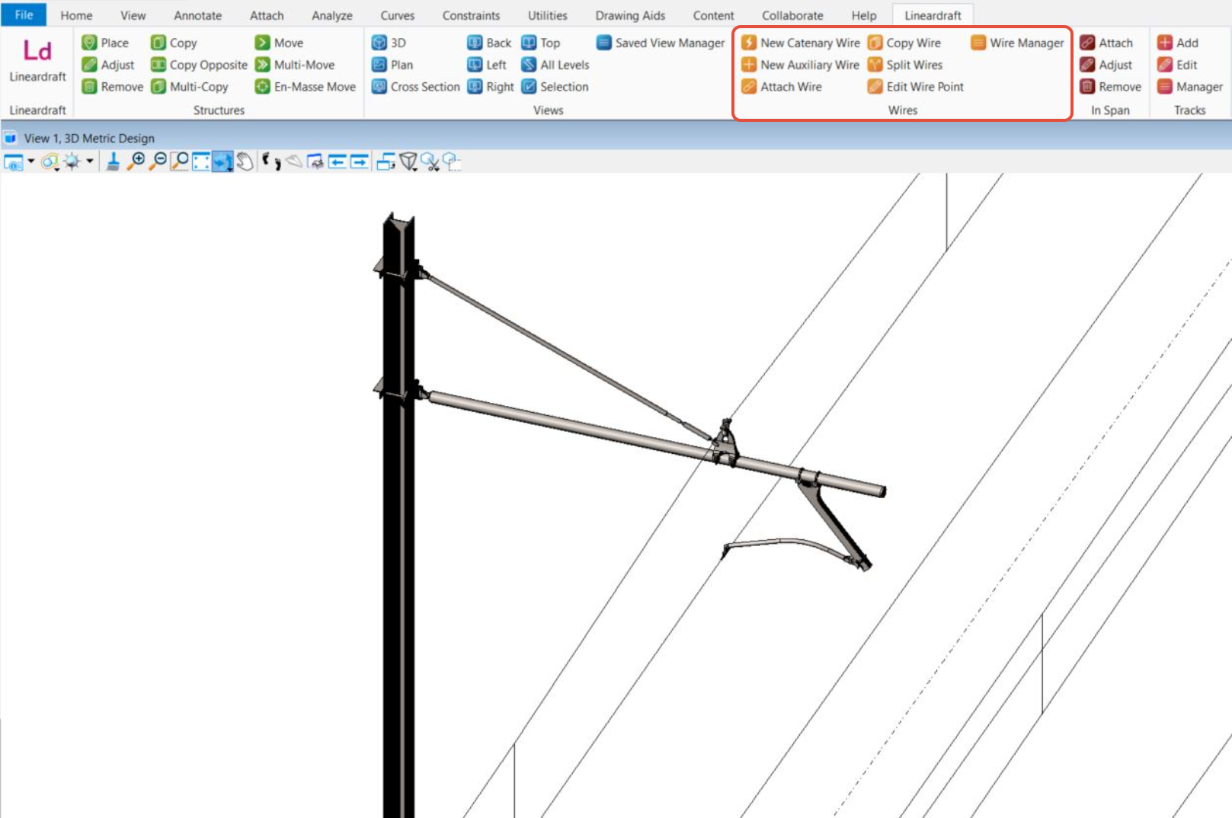
Task: Open the Lineardraft Ld main button
Action: tap(37, 61)
